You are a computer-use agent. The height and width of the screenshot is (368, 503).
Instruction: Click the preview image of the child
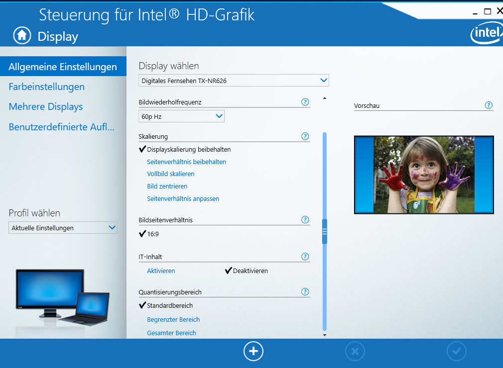coord(424,175)
